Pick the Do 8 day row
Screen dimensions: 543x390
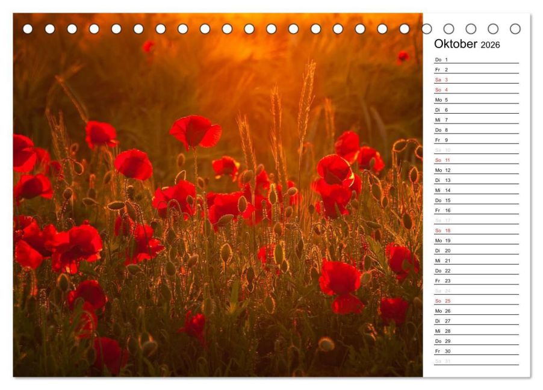tap(477, 130)
